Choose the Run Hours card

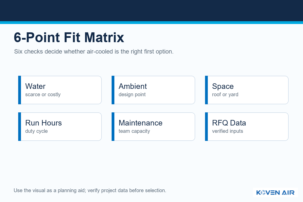[60, 127]
